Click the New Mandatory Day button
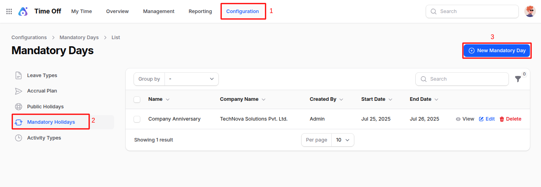 [497, 51]
